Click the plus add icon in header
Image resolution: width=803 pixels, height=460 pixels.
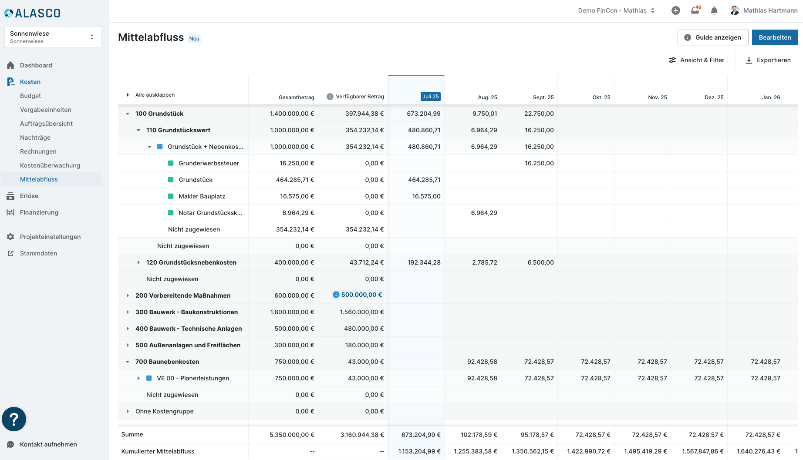coord(675,10)
